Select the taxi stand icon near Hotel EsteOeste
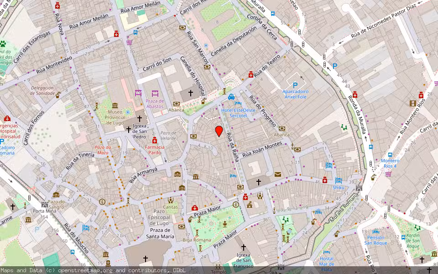 231,97
